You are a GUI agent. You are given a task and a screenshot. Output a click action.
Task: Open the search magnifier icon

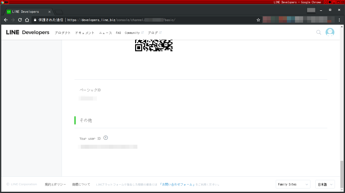[x=318, y=32]
